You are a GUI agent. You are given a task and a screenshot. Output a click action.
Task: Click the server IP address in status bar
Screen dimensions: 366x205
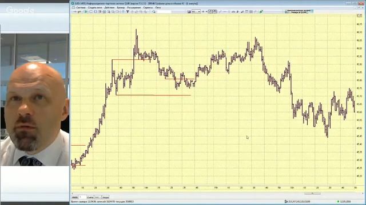[x=299, y=202]
